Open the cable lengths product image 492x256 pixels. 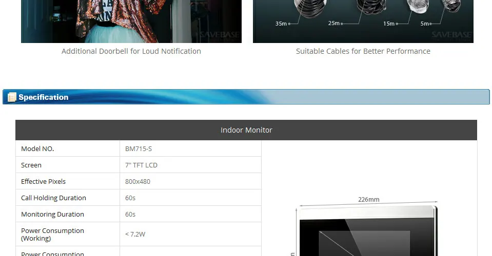(x=363, y=22)
